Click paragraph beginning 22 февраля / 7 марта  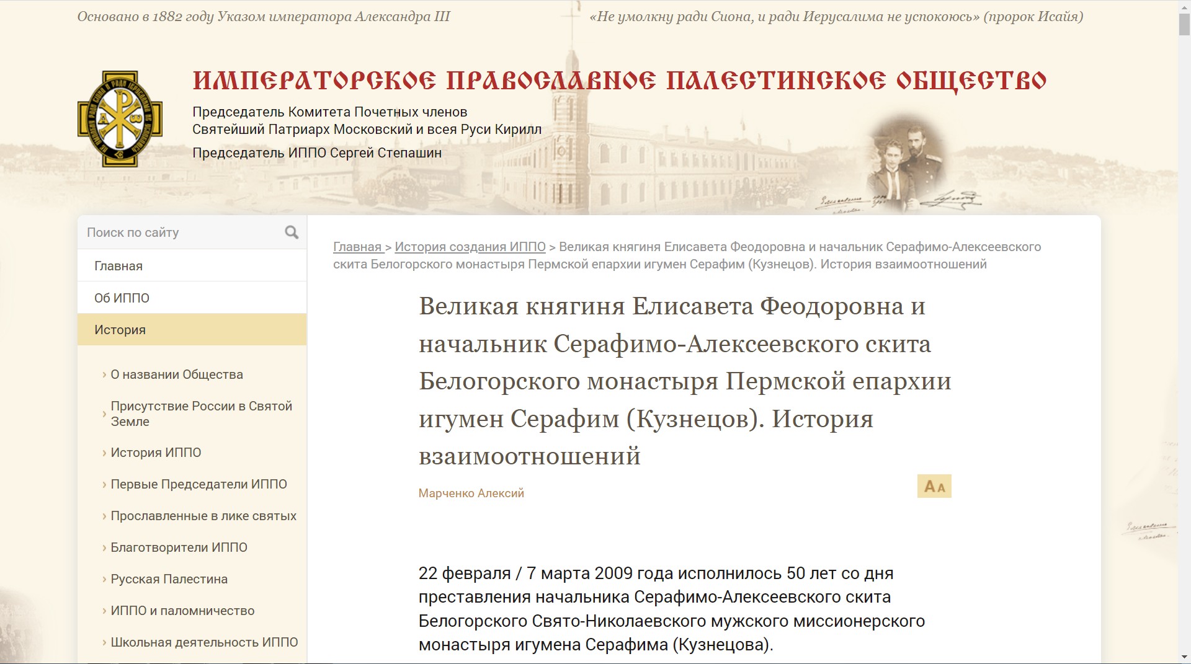point(672,609)
